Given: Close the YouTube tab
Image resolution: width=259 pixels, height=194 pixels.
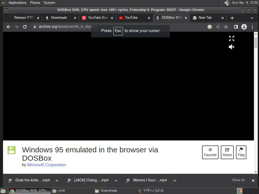Looking at the screenshot, I should pyautogui.click(x=149, y=18).
